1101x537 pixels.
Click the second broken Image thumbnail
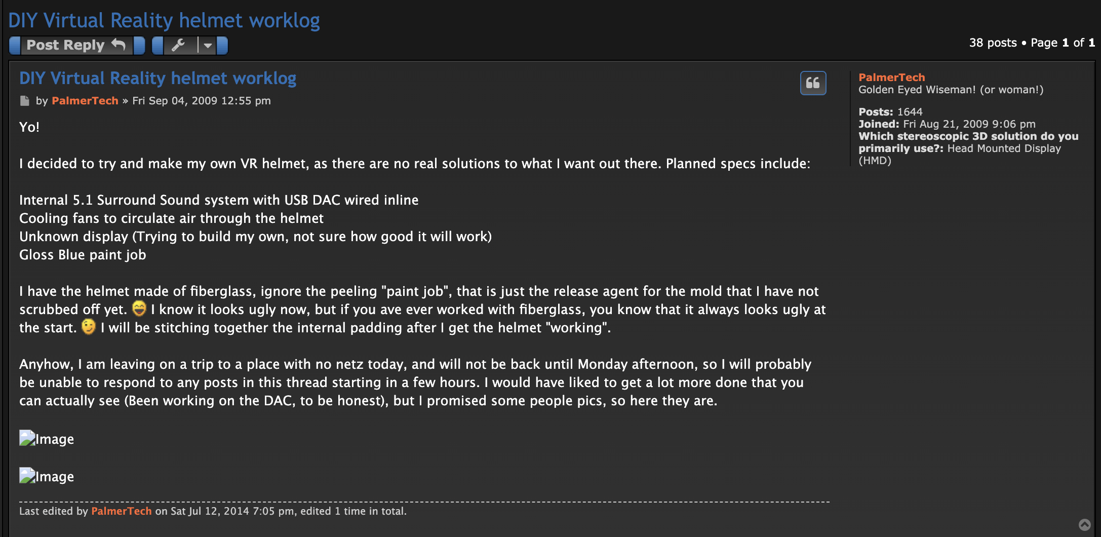[x=47, y=476]
